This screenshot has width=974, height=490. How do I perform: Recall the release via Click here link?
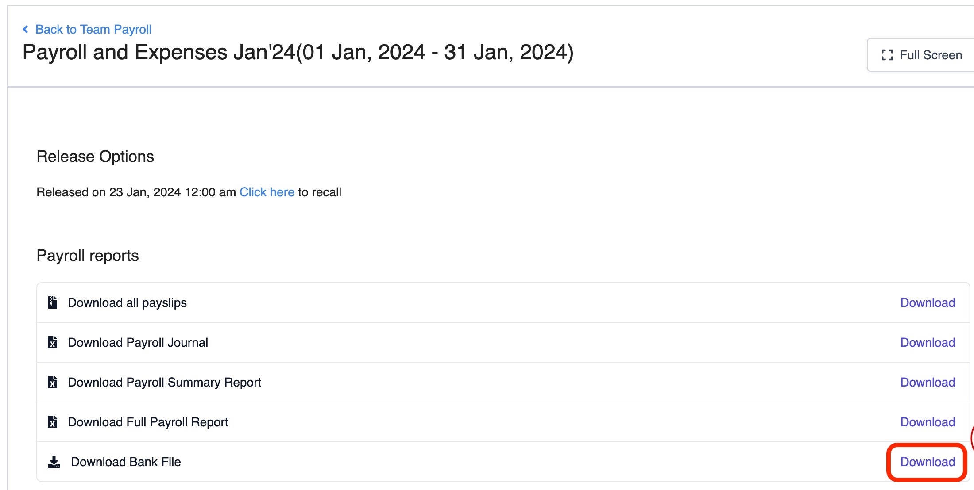coord(267,192)
